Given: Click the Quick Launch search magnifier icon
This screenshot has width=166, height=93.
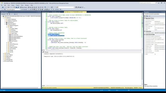Looking at the screenshot, I should click(156, 3).
